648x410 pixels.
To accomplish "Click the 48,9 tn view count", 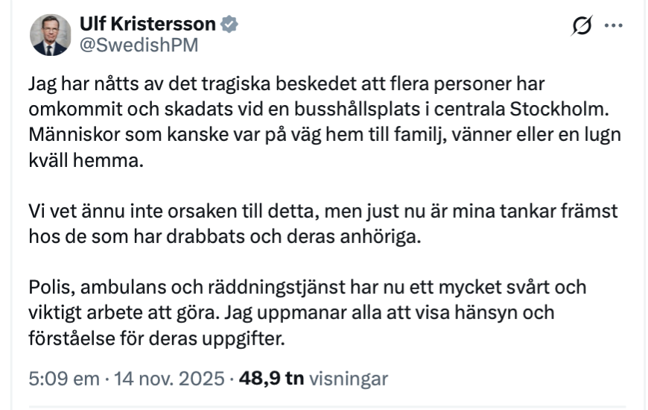I will [x=271, y=378].
